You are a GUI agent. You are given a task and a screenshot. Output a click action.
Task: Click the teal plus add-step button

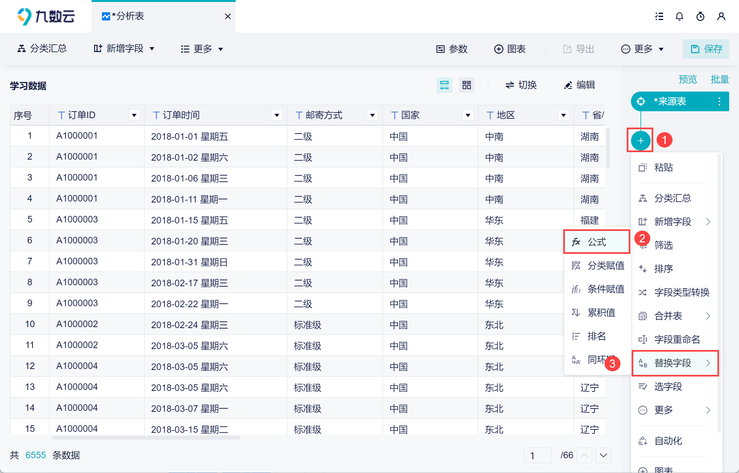(x=640, y=141)
